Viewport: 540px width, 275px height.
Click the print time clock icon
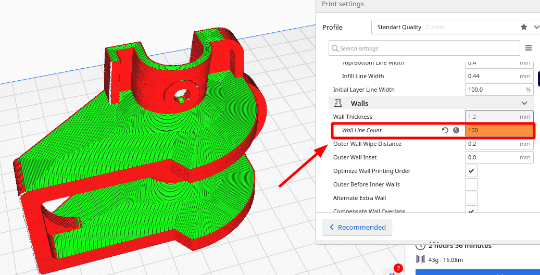[x=421, y=246]
